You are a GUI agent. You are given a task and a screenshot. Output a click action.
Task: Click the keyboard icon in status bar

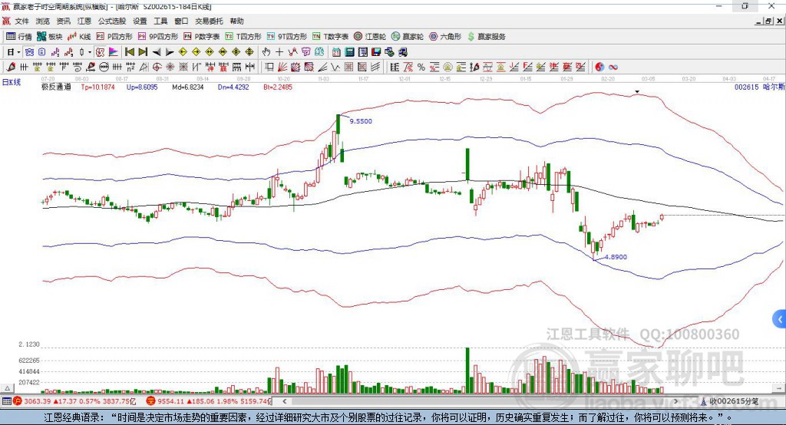tap(6, 401)
